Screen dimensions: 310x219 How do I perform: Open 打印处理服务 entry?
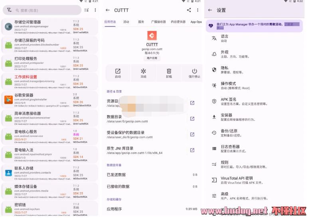point(49,63)
